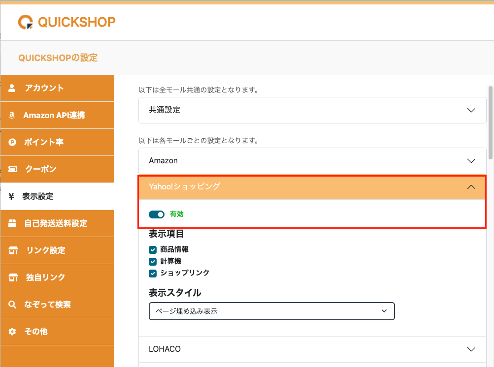Expand the LOHACO settings section
Image resolution: width=494 pixels, height=367 pixels.
pyautogui.click(x=312, y=349)
